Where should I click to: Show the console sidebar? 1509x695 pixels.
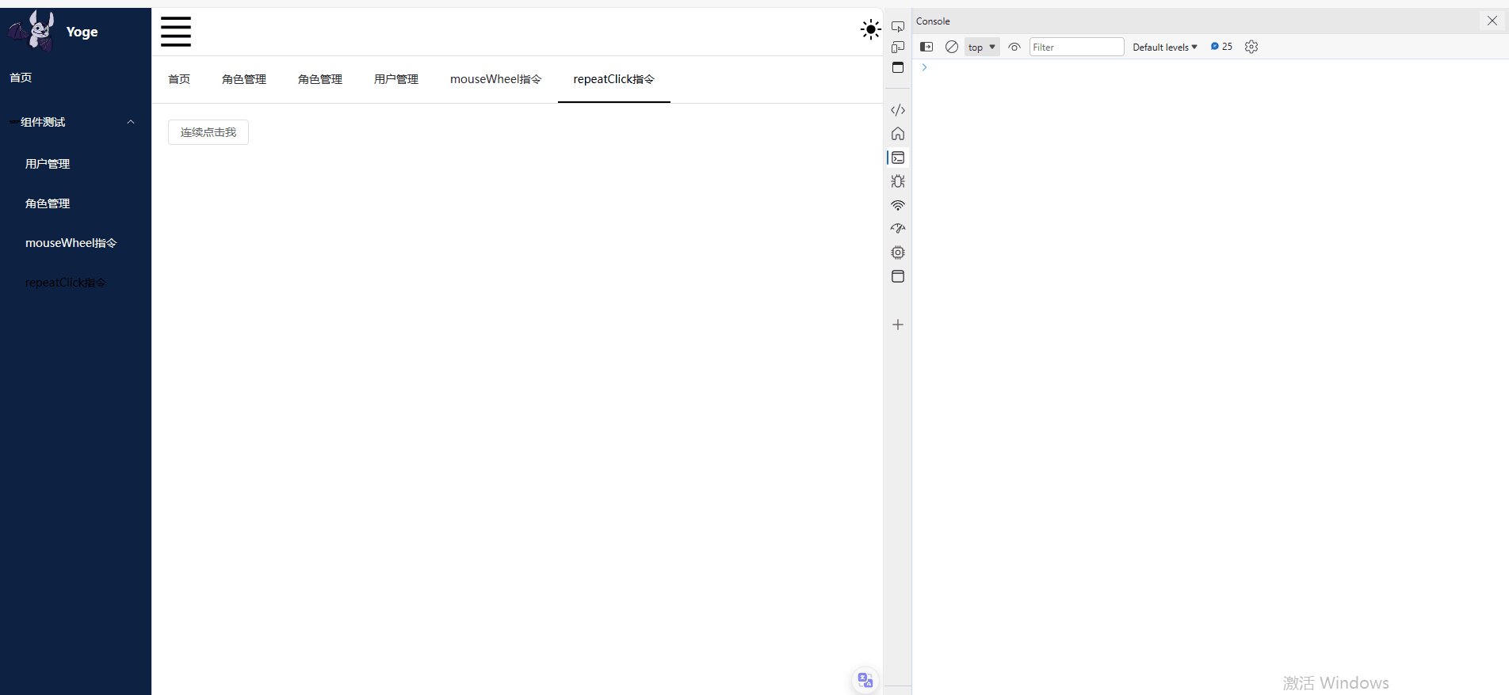(x=926, y=47)
